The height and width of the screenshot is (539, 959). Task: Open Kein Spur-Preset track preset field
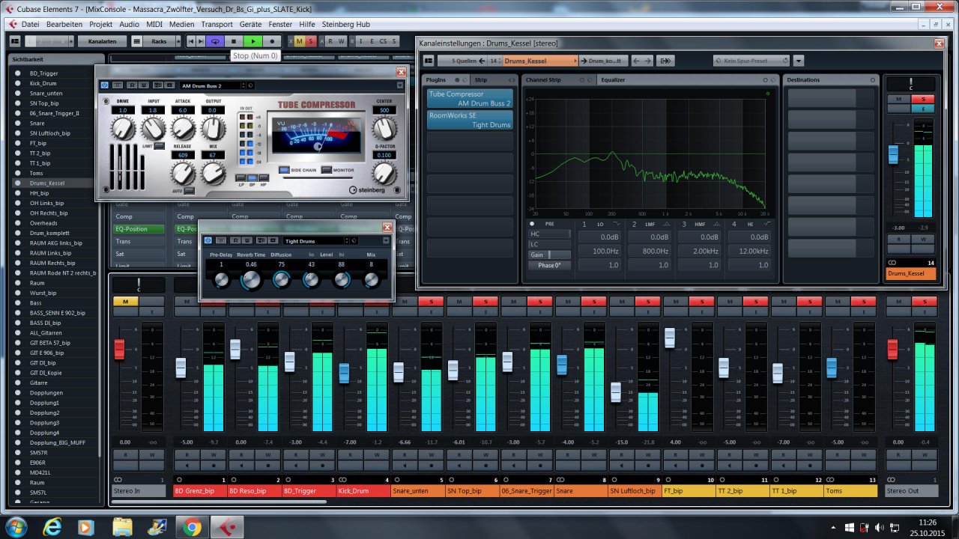(x=751, y=61)
